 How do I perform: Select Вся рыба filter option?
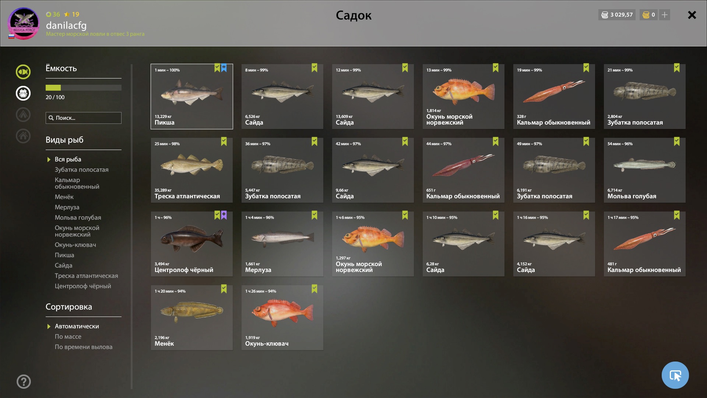68,159
